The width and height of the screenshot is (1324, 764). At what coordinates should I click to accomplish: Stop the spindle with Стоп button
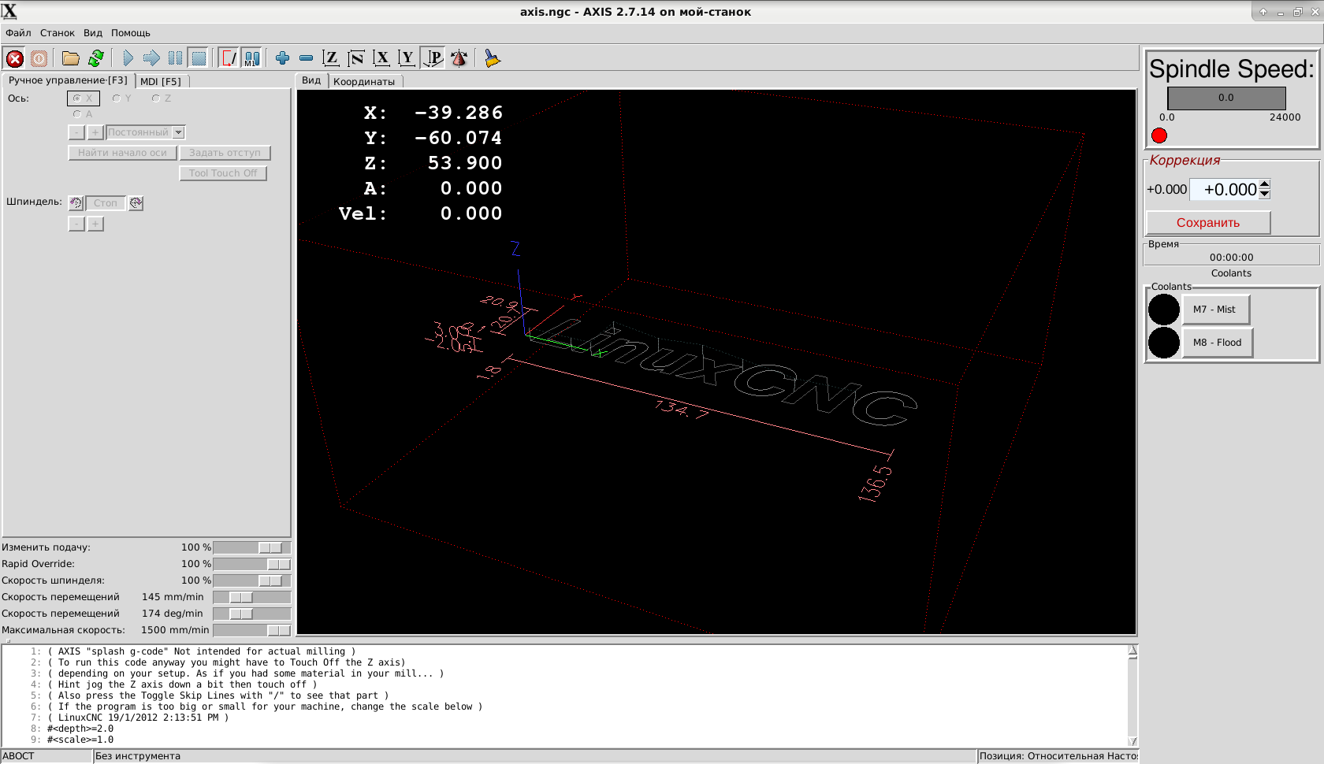[106, 203]
